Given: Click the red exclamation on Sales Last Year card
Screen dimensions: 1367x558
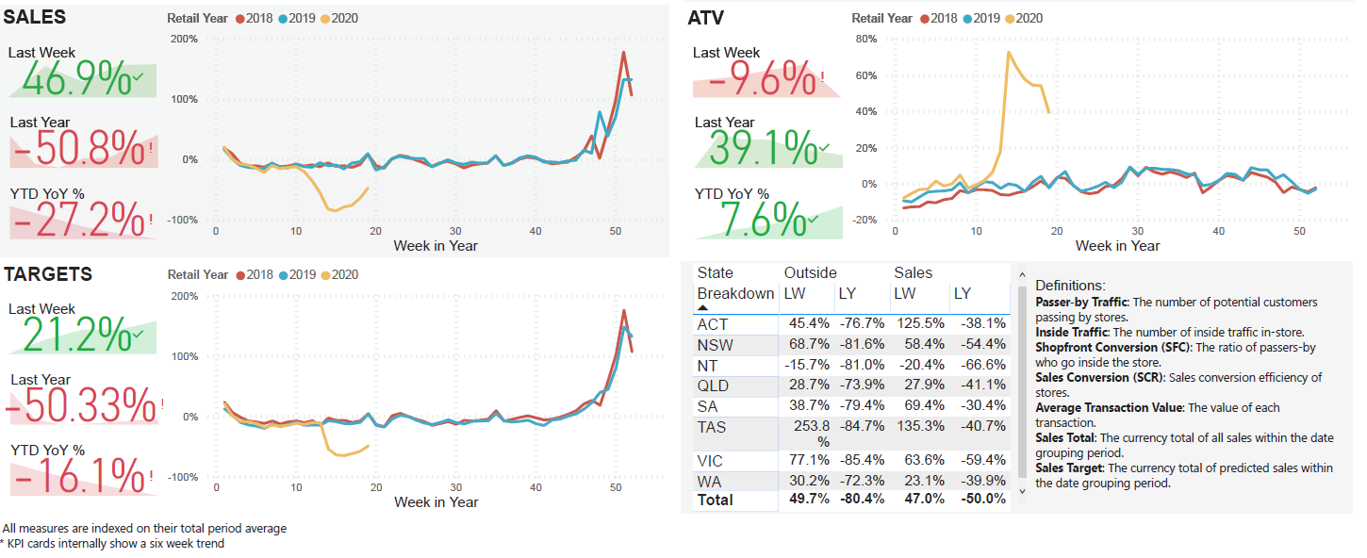Looking at the screenshot, I should 151,148.
